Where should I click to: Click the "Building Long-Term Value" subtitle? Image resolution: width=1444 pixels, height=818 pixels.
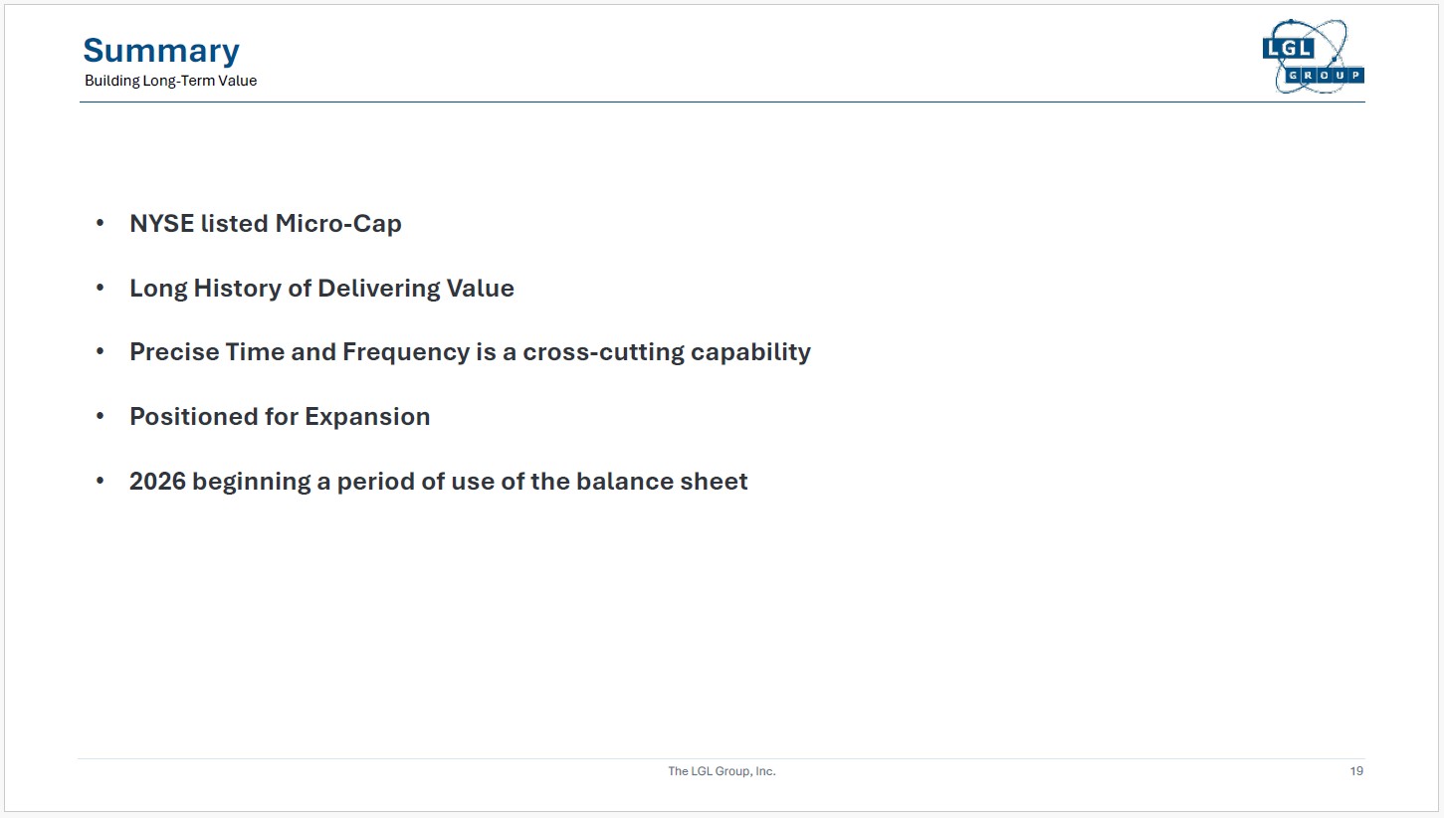[x=171, y=81]
